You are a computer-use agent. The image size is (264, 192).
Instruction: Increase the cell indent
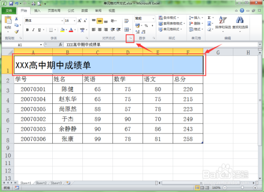[x=119, y=30]
